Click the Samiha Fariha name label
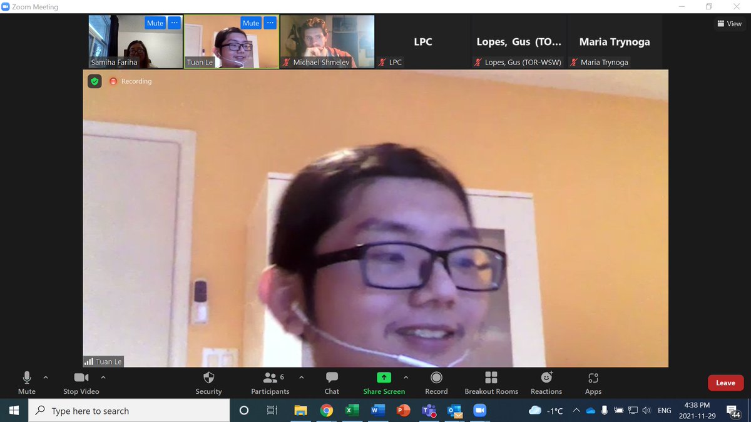Screen dimensions: 751x422 click(114, 63)
